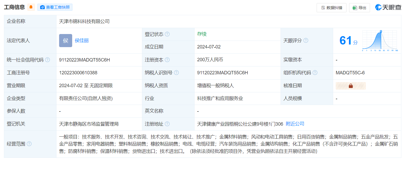Click the 数据纠错 button
Viewport: 404px width, 173px height.
pos(332,8)
